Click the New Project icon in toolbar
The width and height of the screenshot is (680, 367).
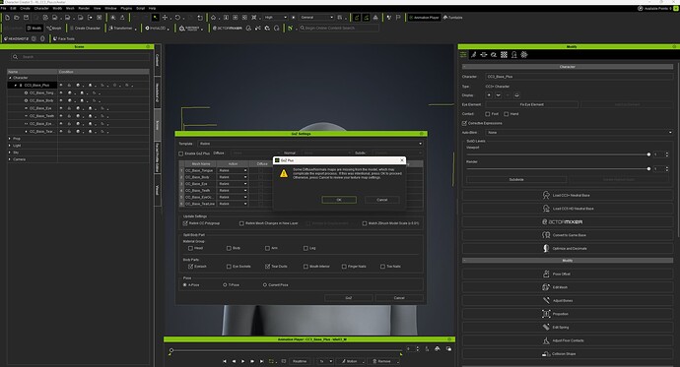coord(7,18)
